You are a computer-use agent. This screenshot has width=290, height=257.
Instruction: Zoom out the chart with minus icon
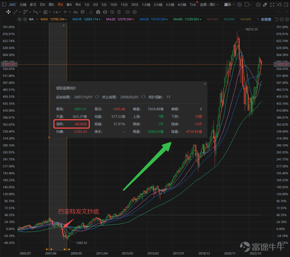click(282, 19)
